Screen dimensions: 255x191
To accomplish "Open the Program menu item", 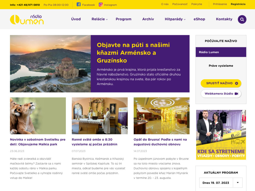I will (123, 19).
